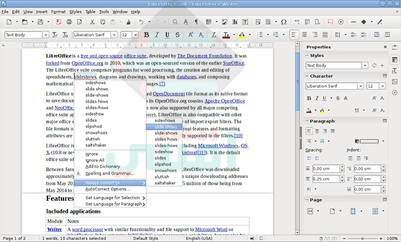Click sidebar paragraph background color swatch
Screen dimensions: 401x242
(x=369, y=141)
